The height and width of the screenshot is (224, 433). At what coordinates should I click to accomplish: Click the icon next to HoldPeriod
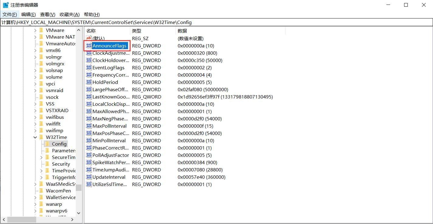(x=89, y=82)
